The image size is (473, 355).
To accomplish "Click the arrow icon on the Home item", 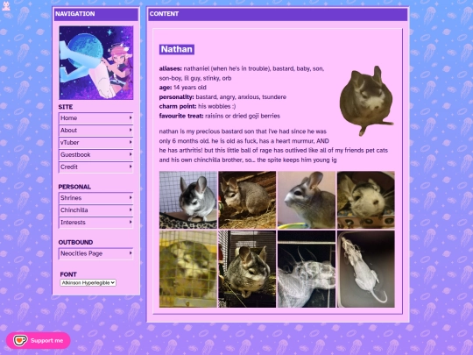I will click(131, 117).
